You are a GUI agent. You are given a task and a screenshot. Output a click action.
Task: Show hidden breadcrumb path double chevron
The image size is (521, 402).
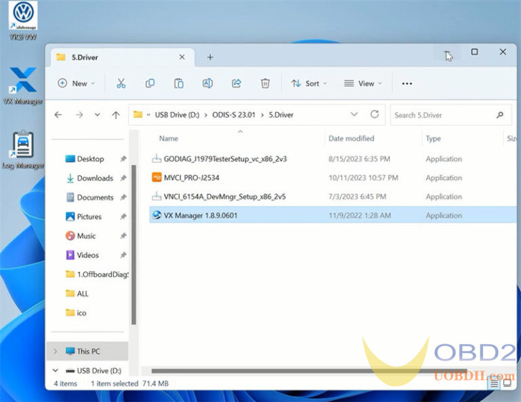[x=148, y=115]
